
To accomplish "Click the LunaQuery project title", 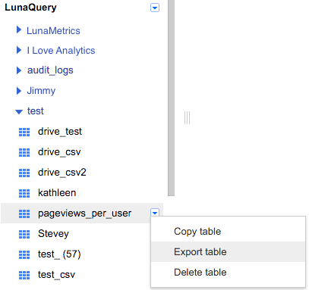I will pyautogui.click(x=30, y=8).
